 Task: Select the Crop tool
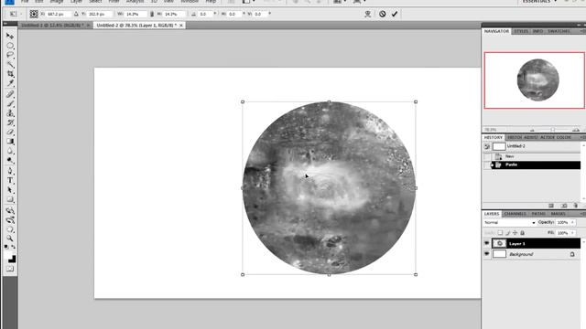(x=10, y=74)
